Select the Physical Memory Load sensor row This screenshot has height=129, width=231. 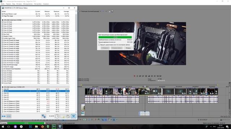point(35,14)
